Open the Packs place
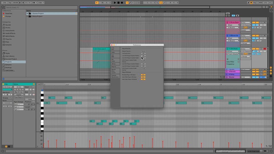 (x=7, y=53)
